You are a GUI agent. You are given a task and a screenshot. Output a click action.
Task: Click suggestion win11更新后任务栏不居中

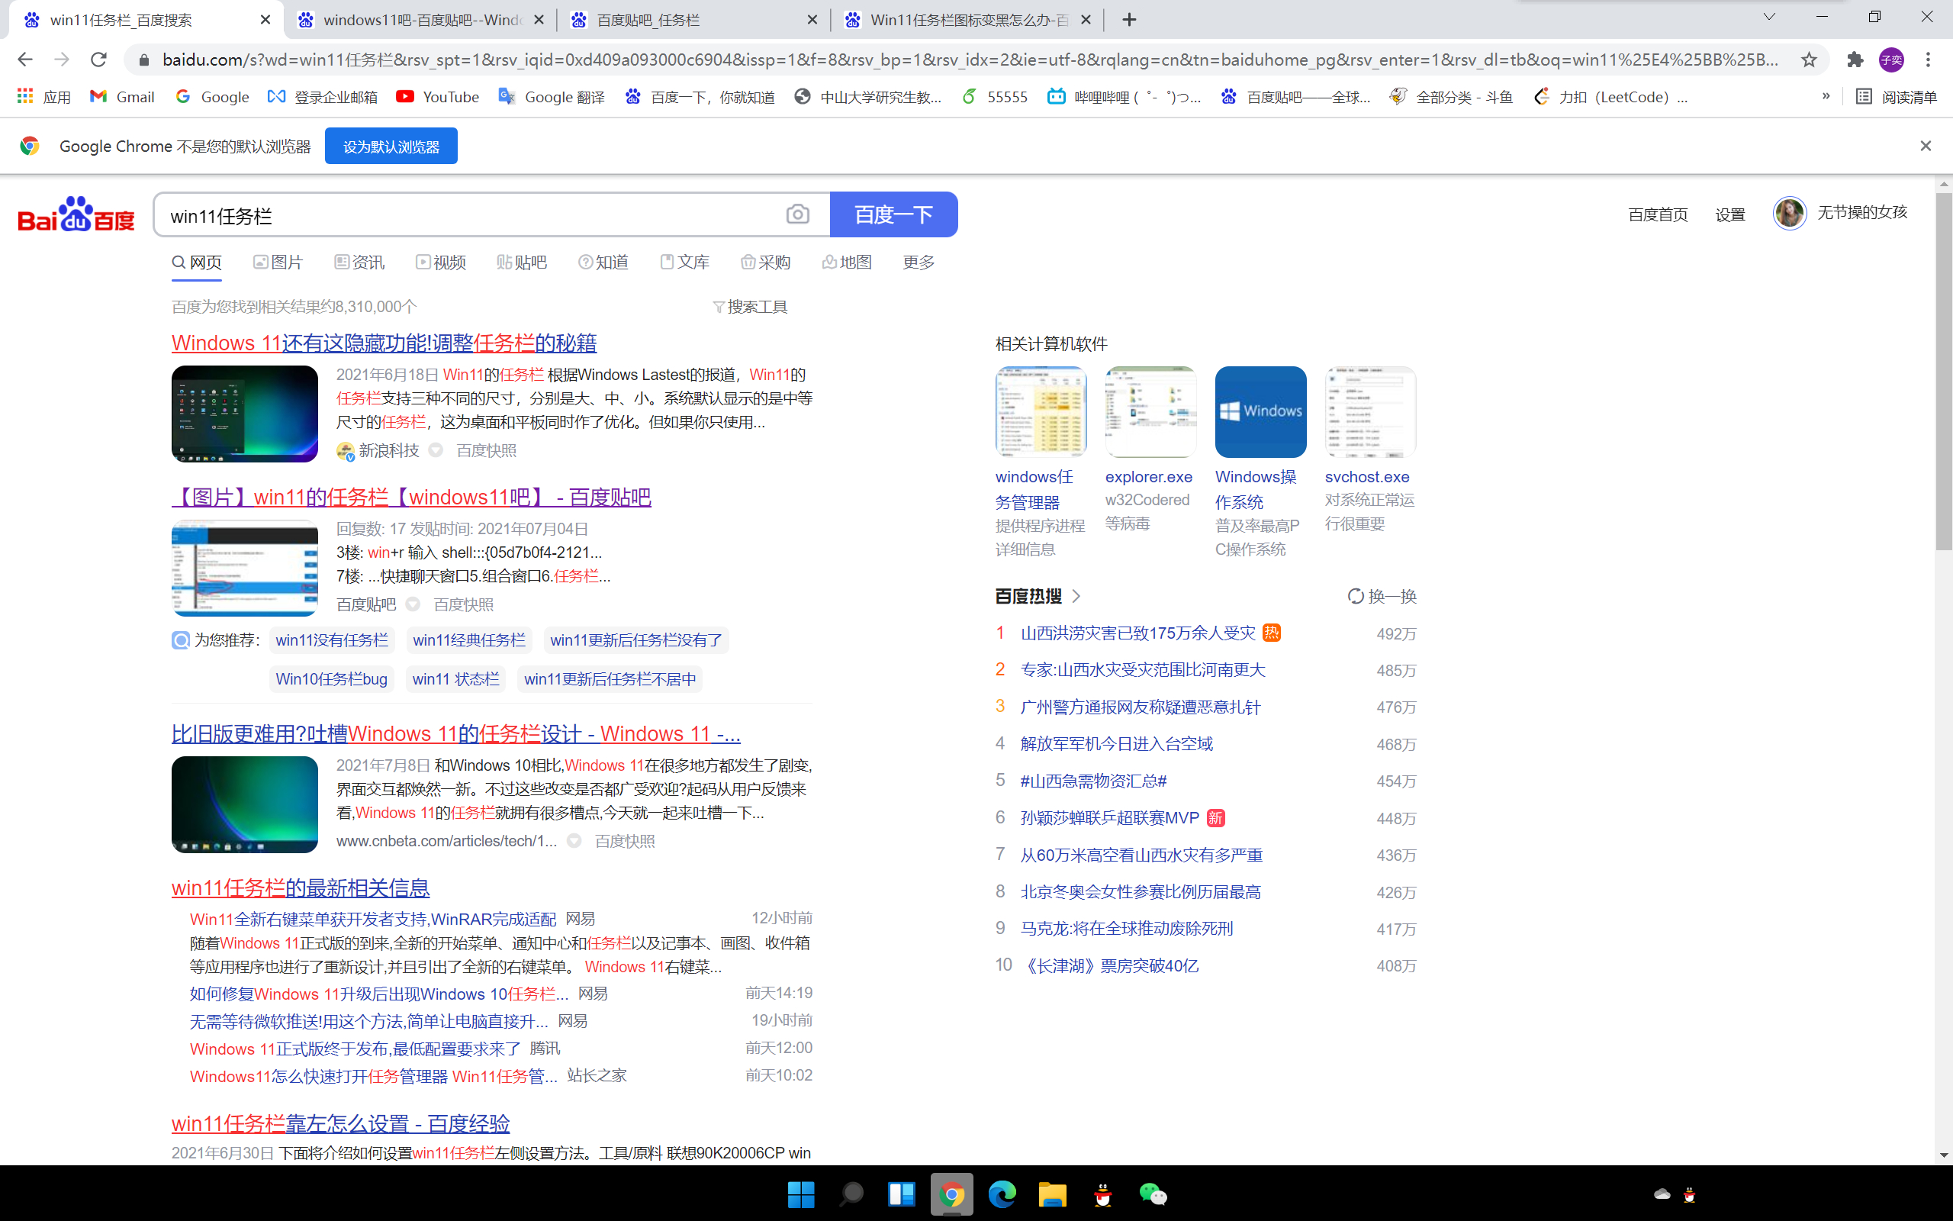click(610, 679)
